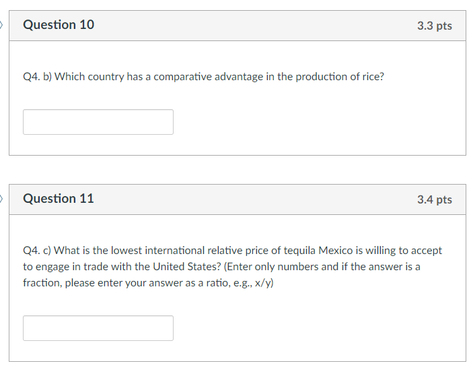Click the fraction instruction line in Question 11

tap(148, 283)
